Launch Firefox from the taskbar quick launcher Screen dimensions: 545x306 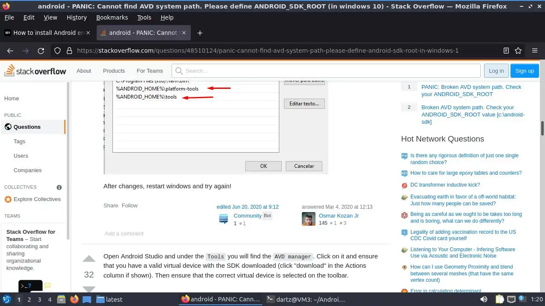coord(75,299)
